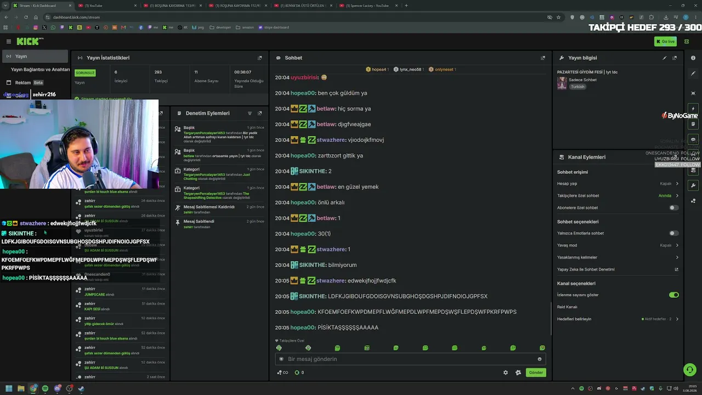
Task: Select Yayın in left sidebar
Action: [34, 57]
